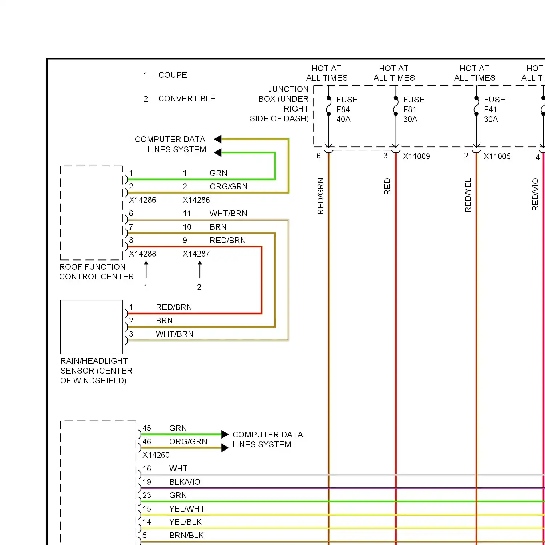Click the X14288 connector label
Screen dimensions: 545x545
pyautogui.click(x=142, y=254)
